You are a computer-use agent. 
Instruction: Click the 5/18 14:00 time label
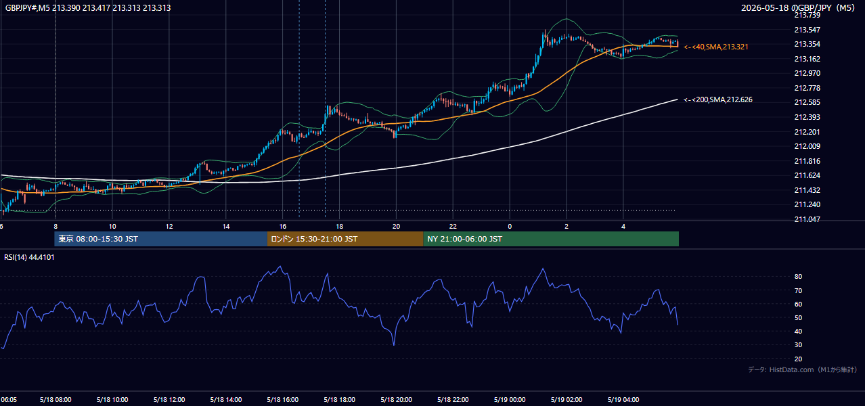pos(226,400)
